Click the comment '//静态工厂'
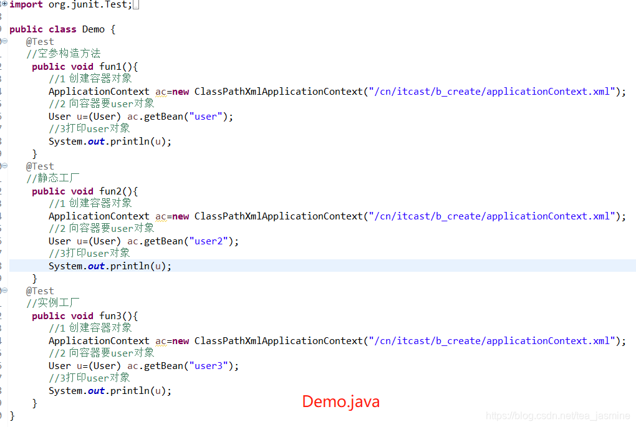Image resolution: width=636 pixels, height=427 pixels. 53,178
